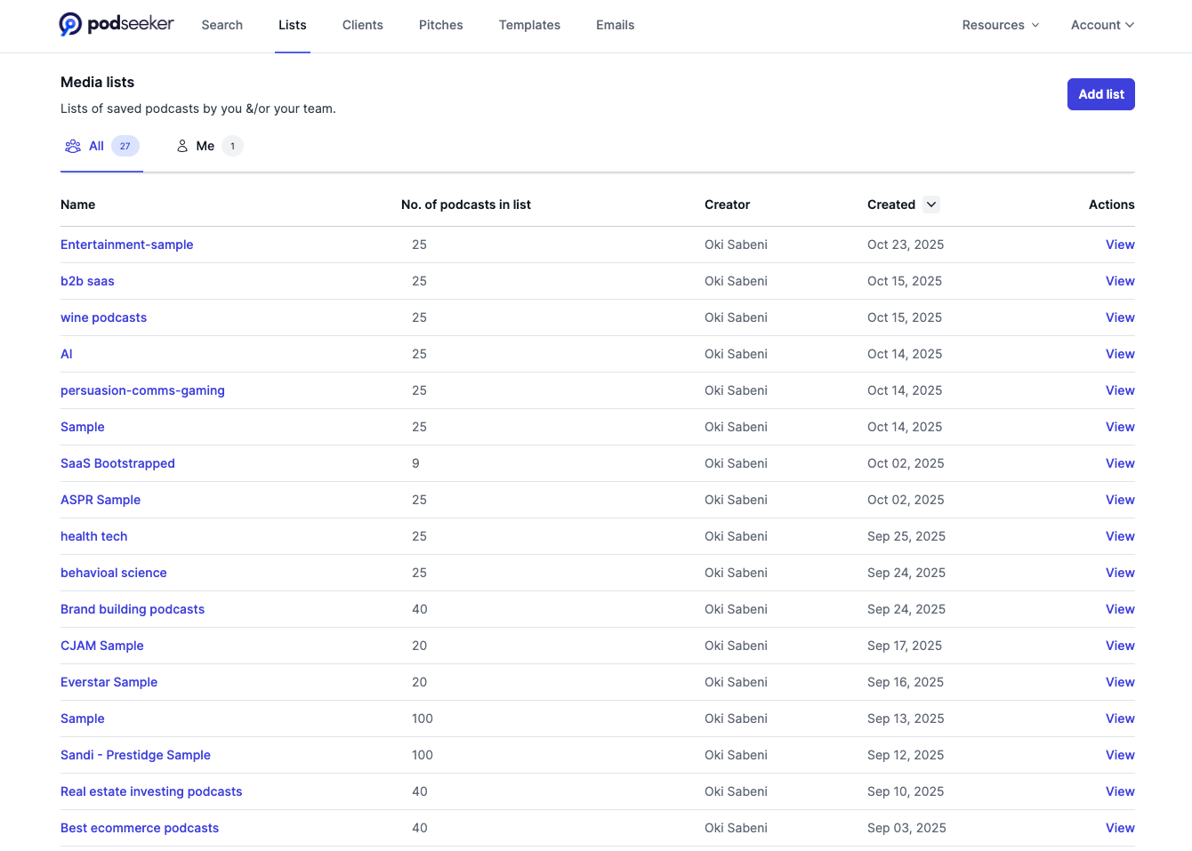Screen dimensions: 1192x851
Task: Navigate to the Emails page
Action: [615, 25]
